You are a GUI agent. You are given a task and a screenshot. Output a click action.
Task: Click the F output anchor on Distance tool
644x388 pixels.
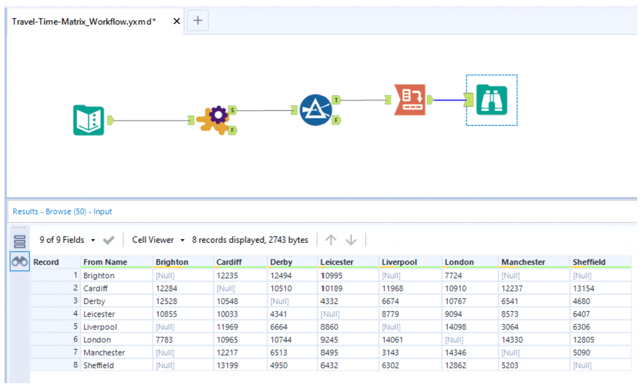336,120
